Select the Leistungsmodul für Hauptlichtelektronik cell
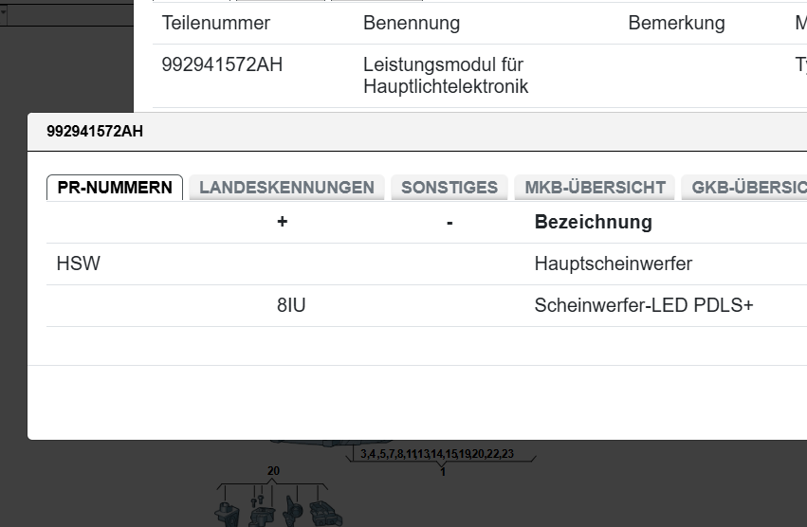The image size is (807, 527). tap(445, 76)
